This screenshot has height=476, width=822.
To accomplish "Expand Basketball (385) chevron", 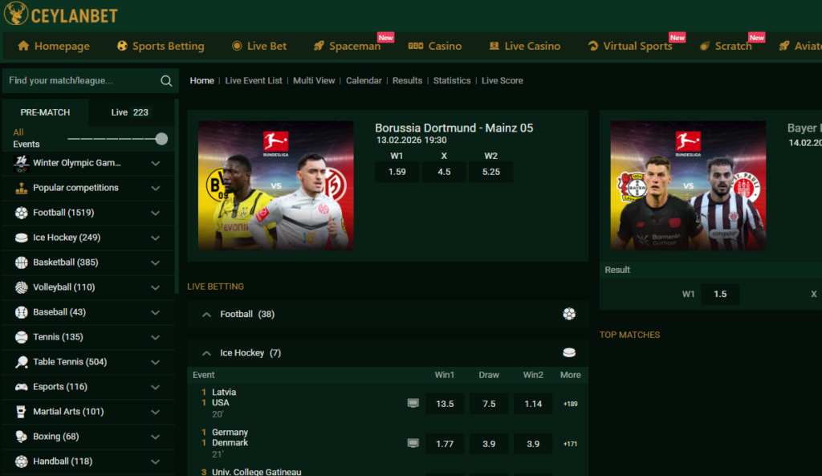I will (156, 262).
